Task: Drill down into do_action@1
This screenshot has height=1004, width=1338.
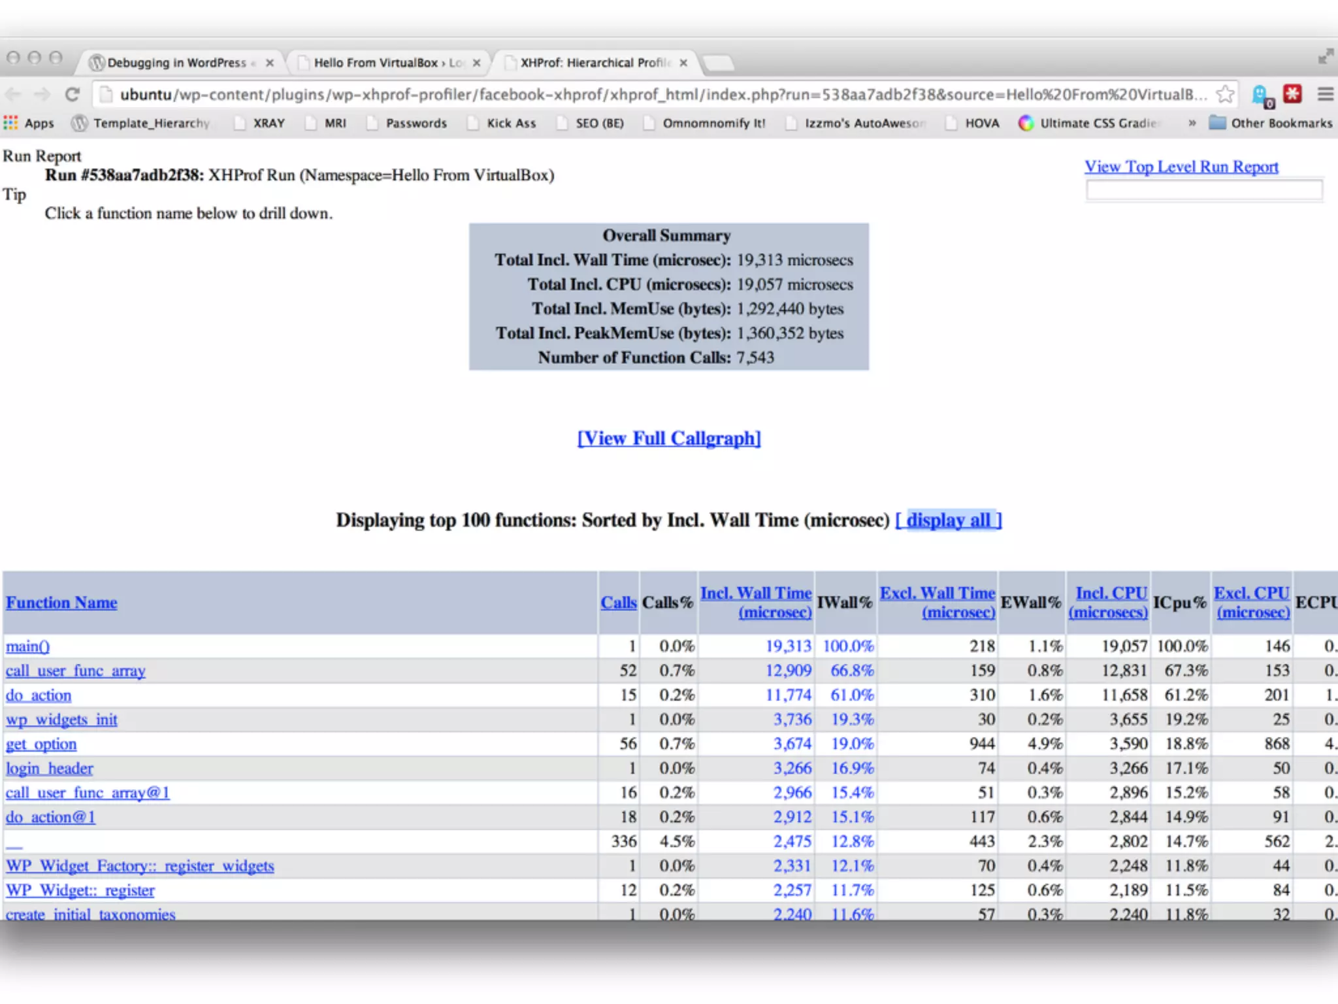Action: [51, 817]
